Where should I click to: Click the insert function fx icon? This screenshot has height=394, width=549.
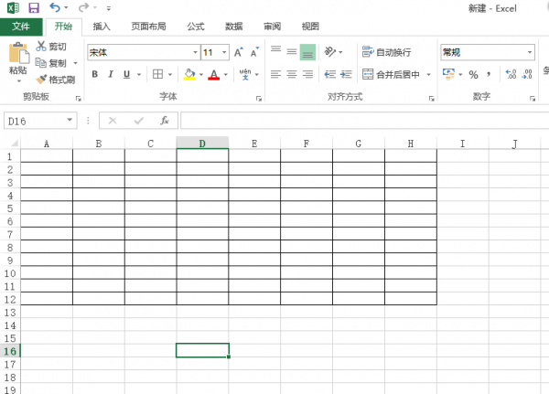coord(165,121)
